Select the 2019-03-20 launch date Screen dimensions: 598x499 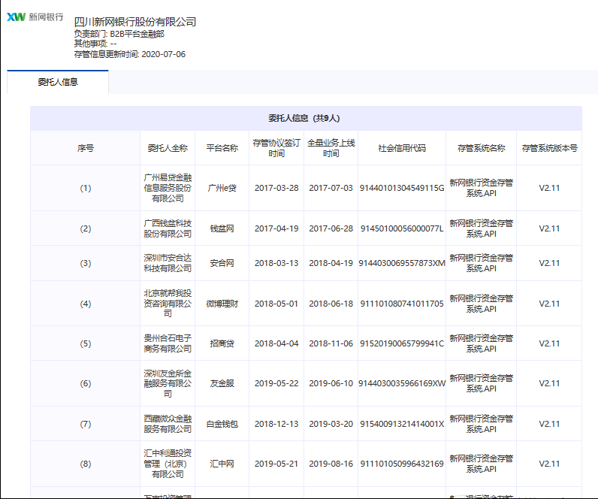[331, 424]
